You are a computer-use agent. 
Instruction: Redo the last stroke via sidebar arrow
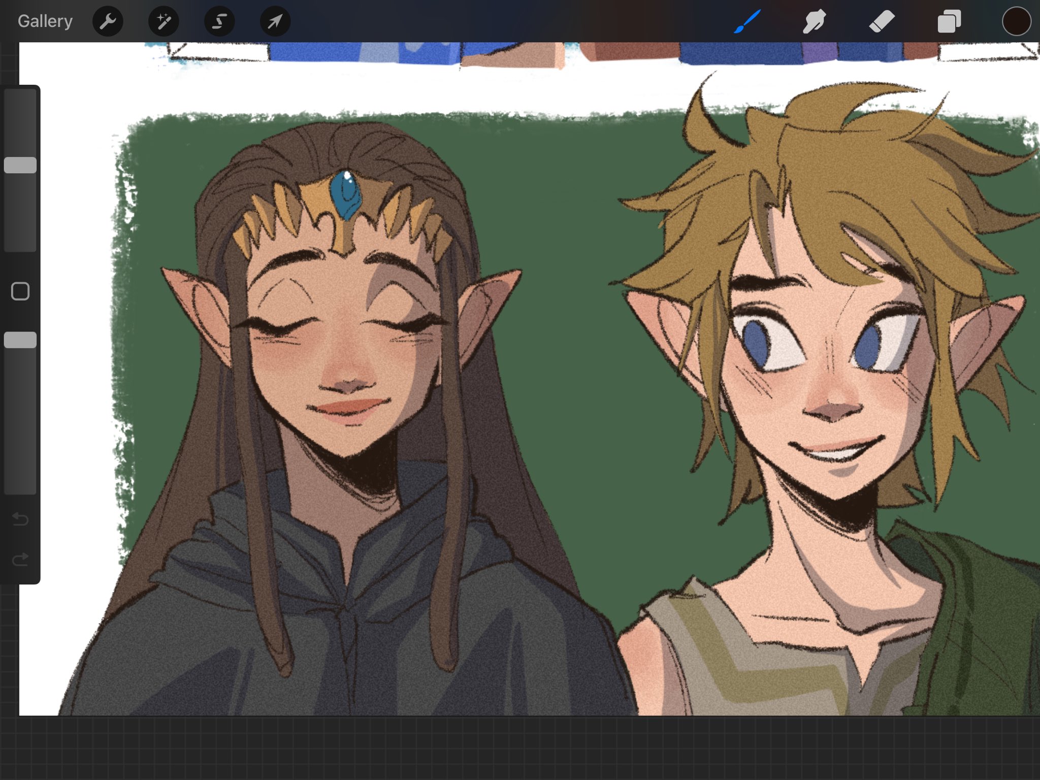click(x=20, y=560)
